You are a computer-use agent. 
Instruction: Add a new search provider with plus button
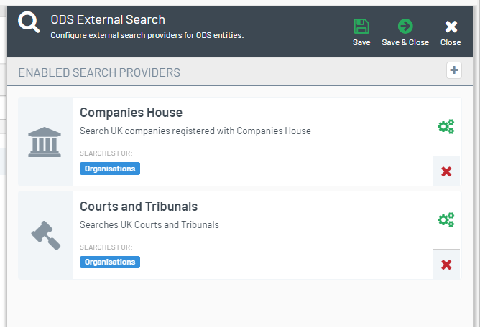(454, 70)
